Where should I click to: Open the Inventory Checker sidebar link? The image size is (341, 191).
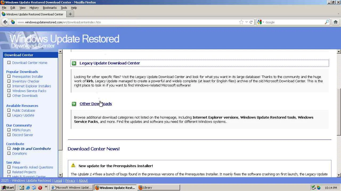tap(26, 81)
